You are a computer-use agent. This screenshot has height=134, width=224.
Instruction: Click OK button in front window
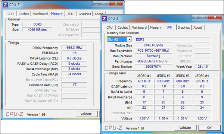[209, 128]
